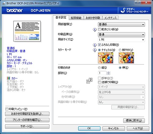Select the 鮮やか sample candy image

click(126, 58)
